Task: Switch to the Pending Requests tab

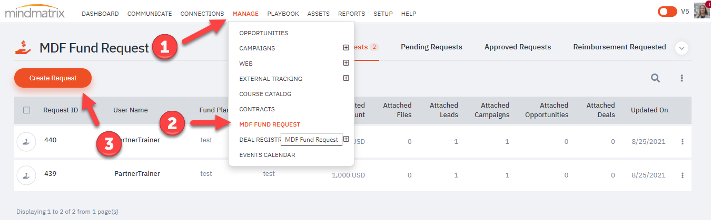Action: [431, 47]
